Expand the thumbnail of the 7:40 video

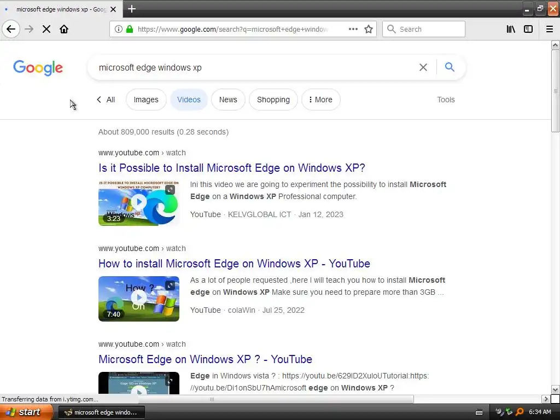(170, 285)
